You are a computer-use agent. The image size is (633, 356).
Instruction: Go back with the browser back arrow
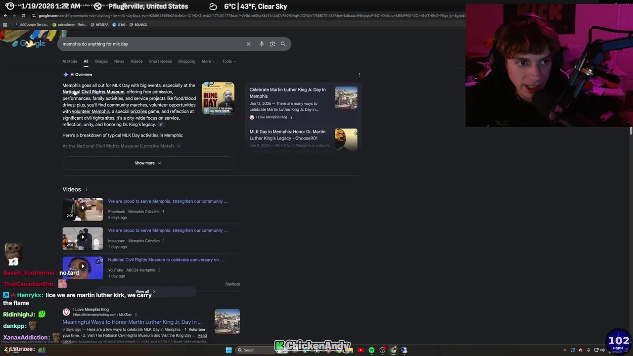[x=5, y=15]
